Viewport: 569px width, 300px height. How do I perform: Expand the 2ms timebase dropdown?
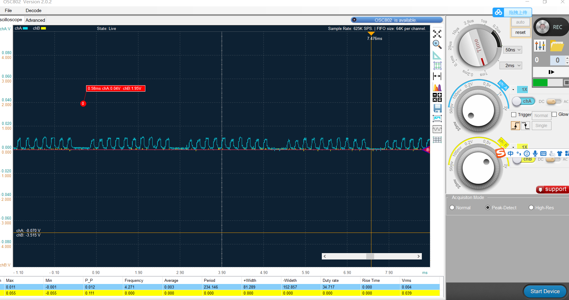pyautogui.click(x=513, y=66)
